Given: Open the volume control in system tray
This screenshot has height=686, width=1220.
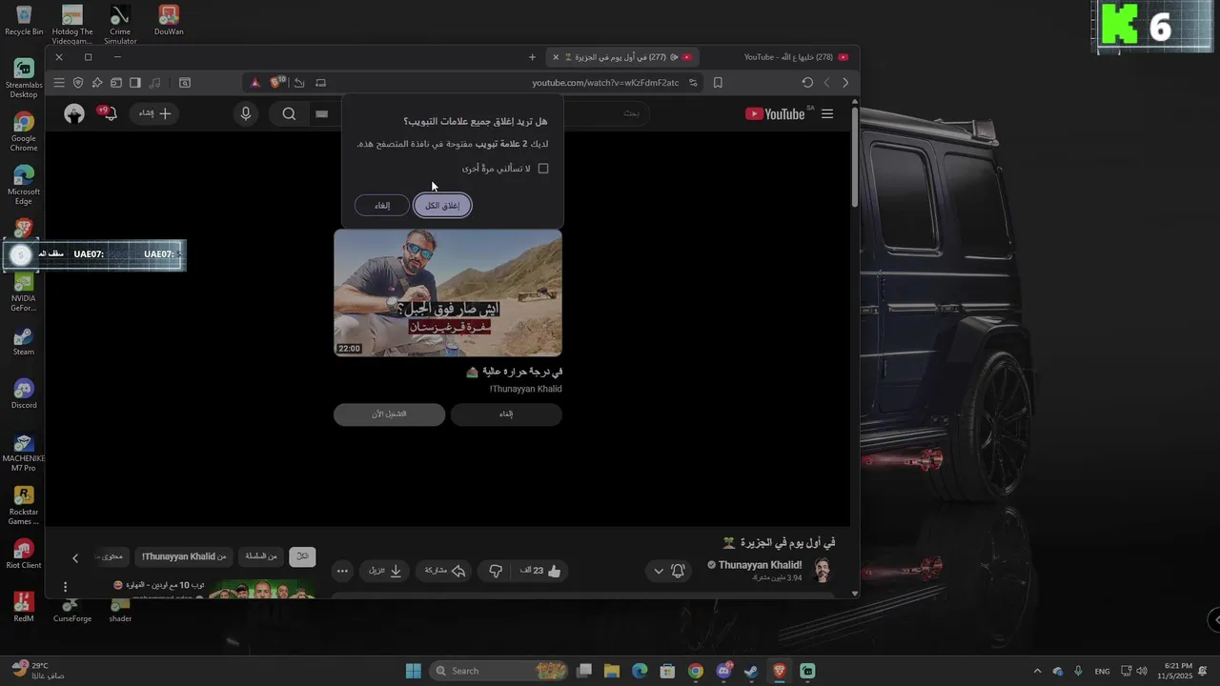Looking at the screenshot, I should 1142,671.
